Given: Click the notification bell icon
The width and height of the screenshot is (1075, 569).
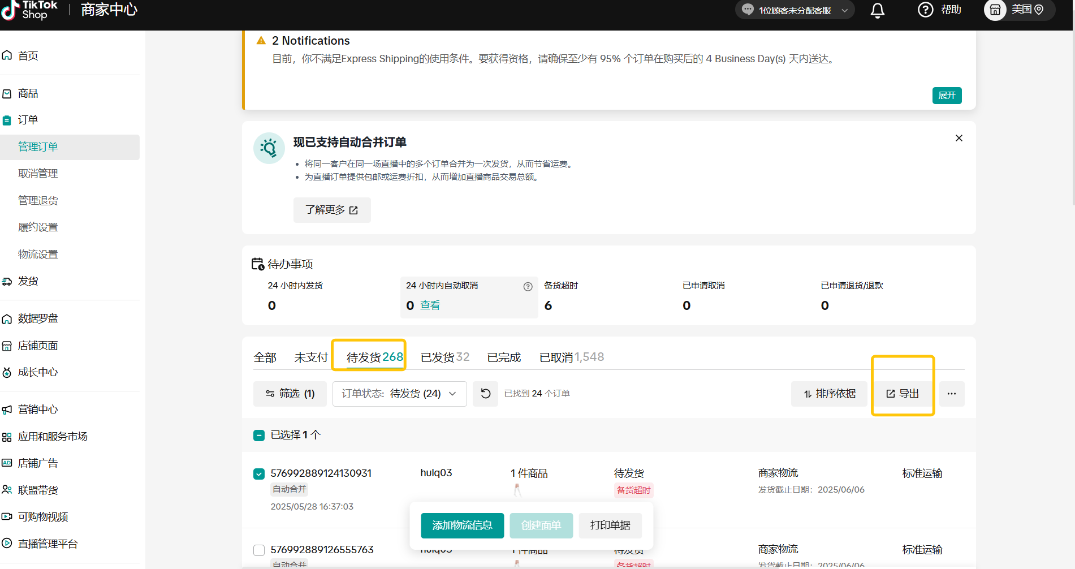Looking at the screenshot, I should pos(877,10).
